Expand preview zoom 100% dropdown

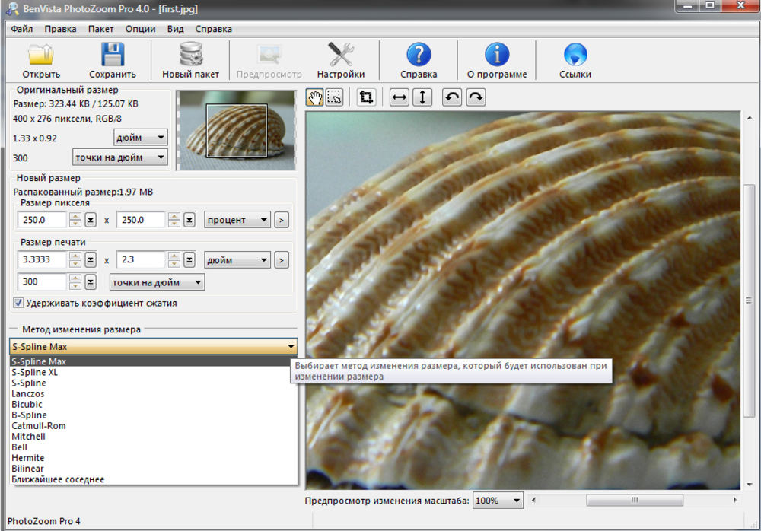498,501
